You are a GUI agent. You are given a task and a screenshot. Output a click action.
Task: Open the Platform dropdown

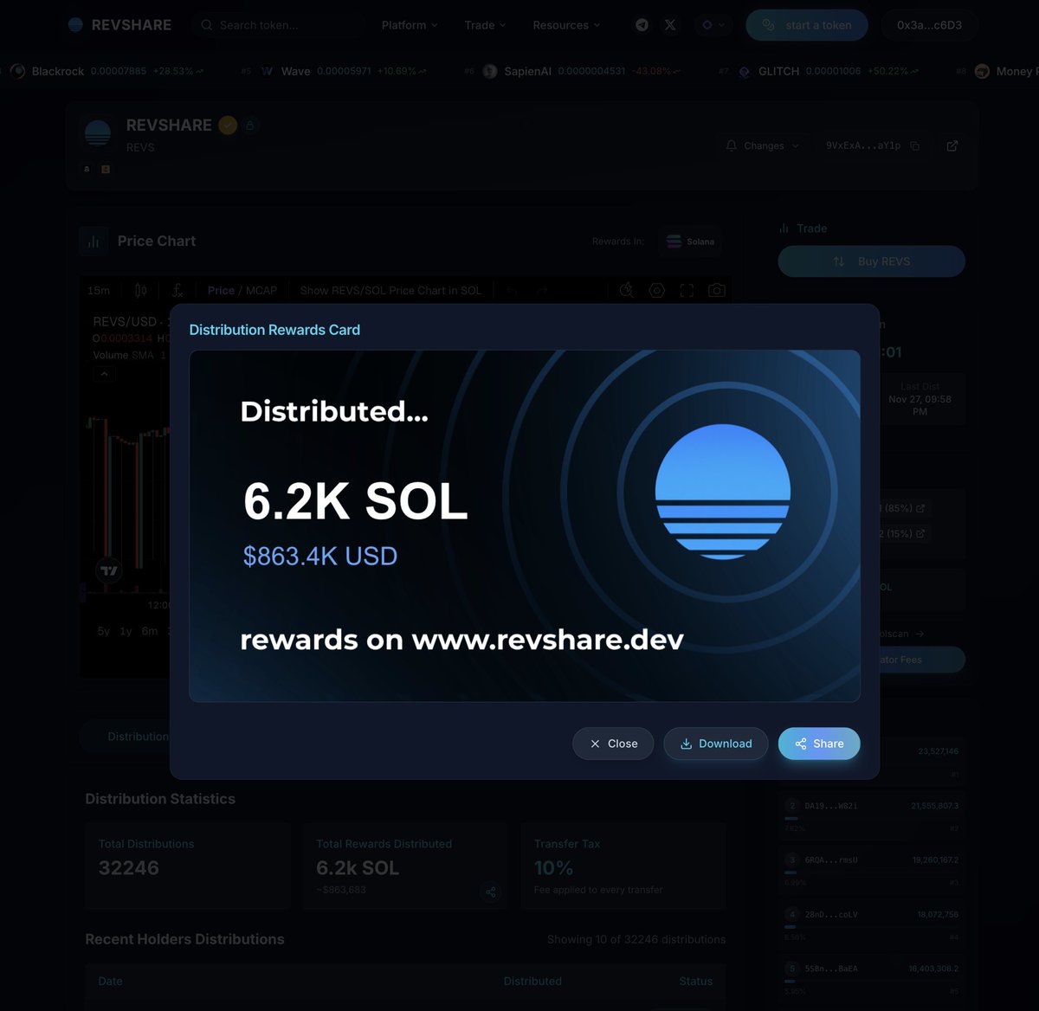point(403,25)
